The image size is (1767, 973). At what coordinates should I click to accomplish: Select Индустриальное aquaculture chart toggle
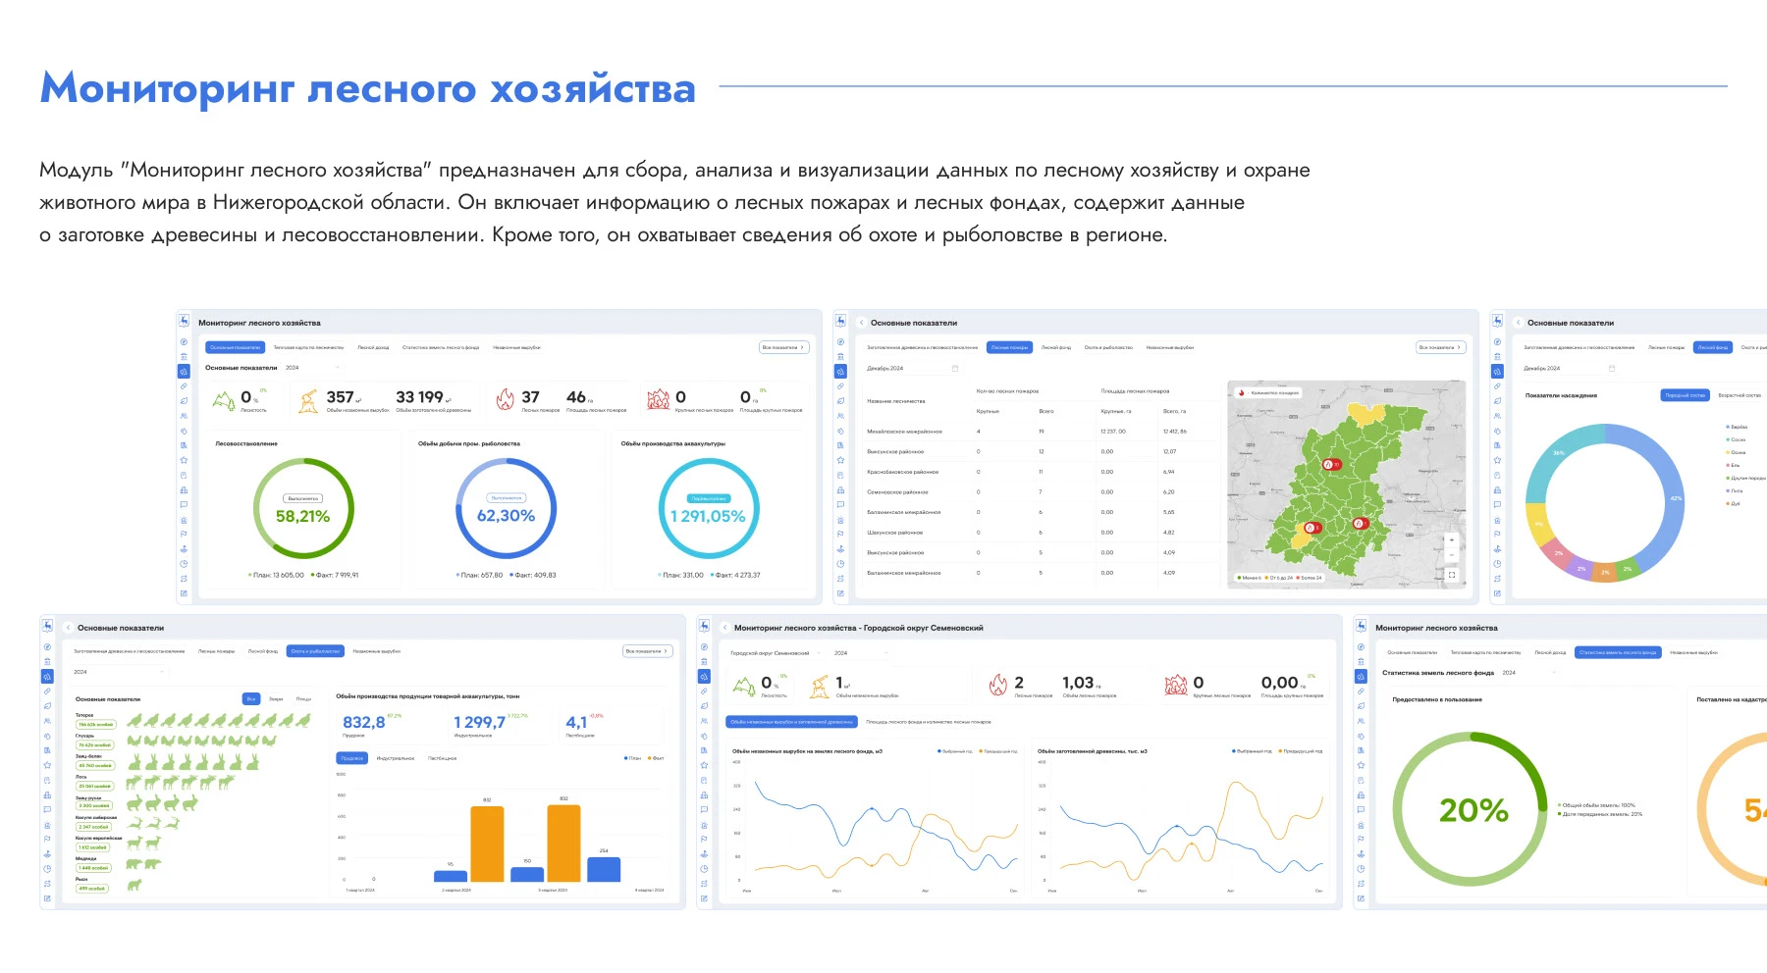[x=395, y=758]
